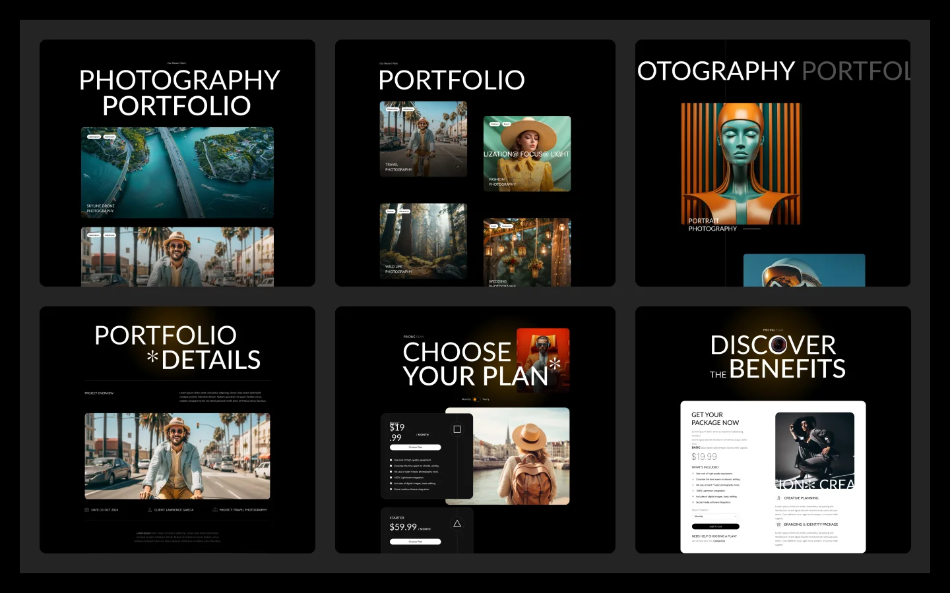The width and height of the screenshot is (950, 593).
Task: Open the Fashion Photography thumbnail
Action: point(527,154)
